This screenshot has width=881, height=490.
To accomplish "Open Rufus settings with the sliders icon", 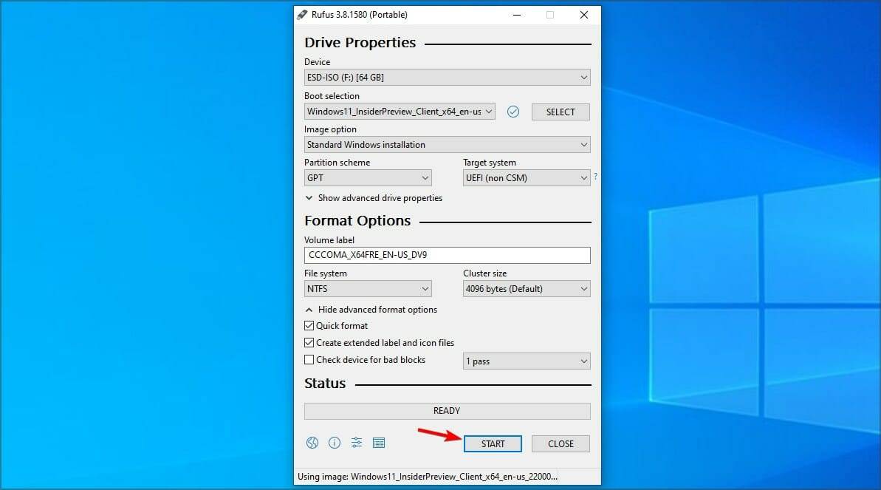I will [356, 442].
